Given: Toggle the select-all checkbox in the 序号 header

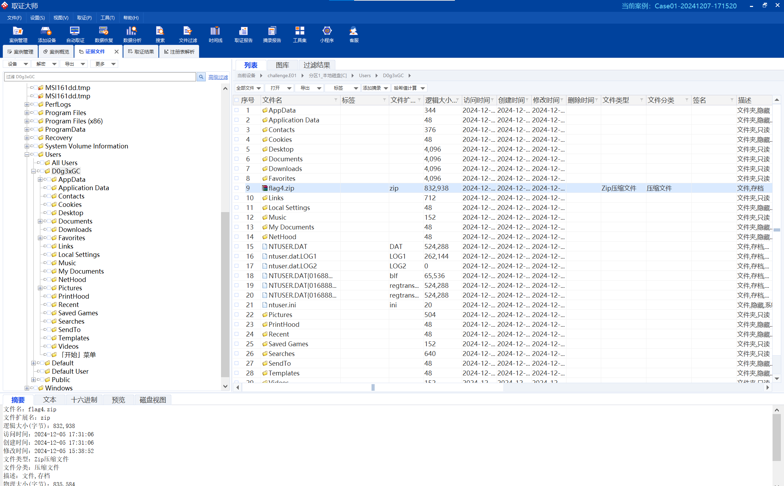Looking at the screenshot, I should click(x=237, y=100).
